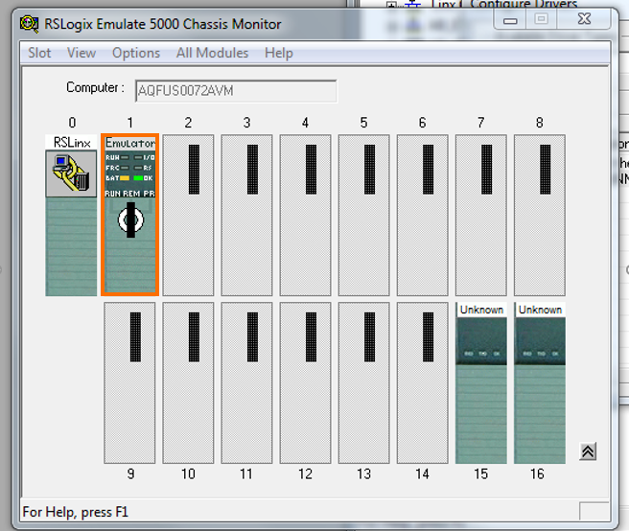The image size is (629, 531).
Task: Click the green OK status LED
Action: click(x=138, y=178)
